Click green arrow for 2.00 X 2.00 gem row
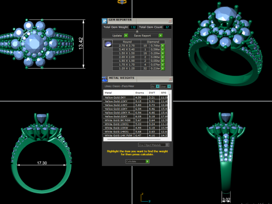Image resolution: width=272 pixels, height=204 pixels. tap(163, 57)
